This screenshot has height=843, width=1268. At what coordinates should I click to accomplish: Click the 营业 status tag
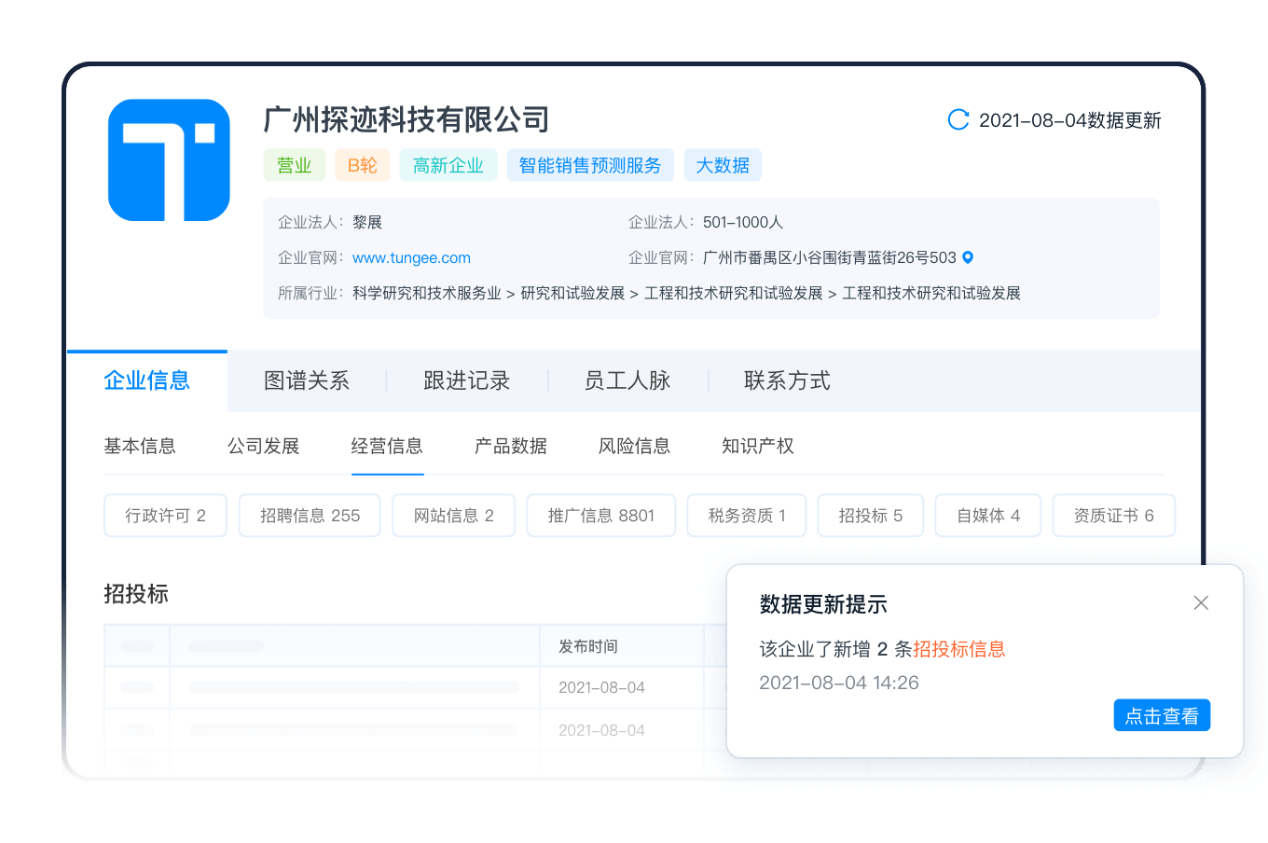(x=295, y=165)
